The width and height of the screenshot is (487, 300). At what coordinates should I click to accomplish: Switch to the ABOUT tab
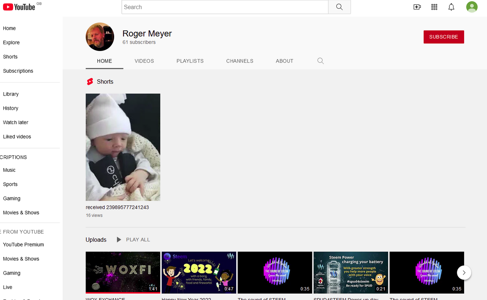pos(285,61)
